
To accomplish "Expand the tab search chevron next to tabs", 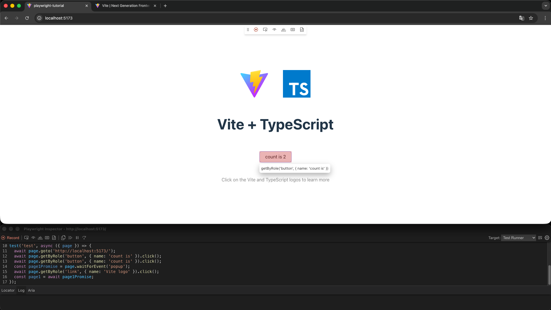I will point(546,5).
